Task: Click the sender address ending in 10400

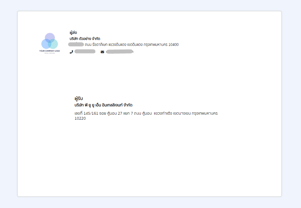Action: tap(124, 45)
